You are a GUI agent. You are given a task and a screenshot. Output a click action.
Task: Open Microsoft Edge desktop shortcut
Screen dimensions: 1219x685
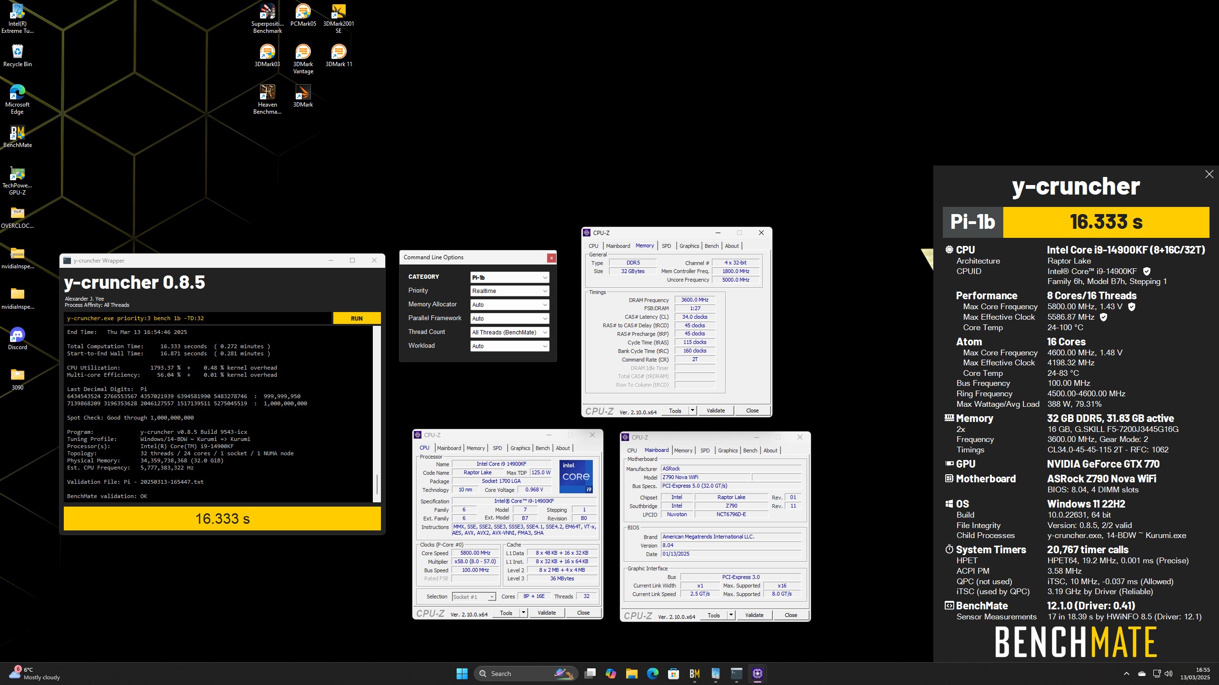(17, 99)
